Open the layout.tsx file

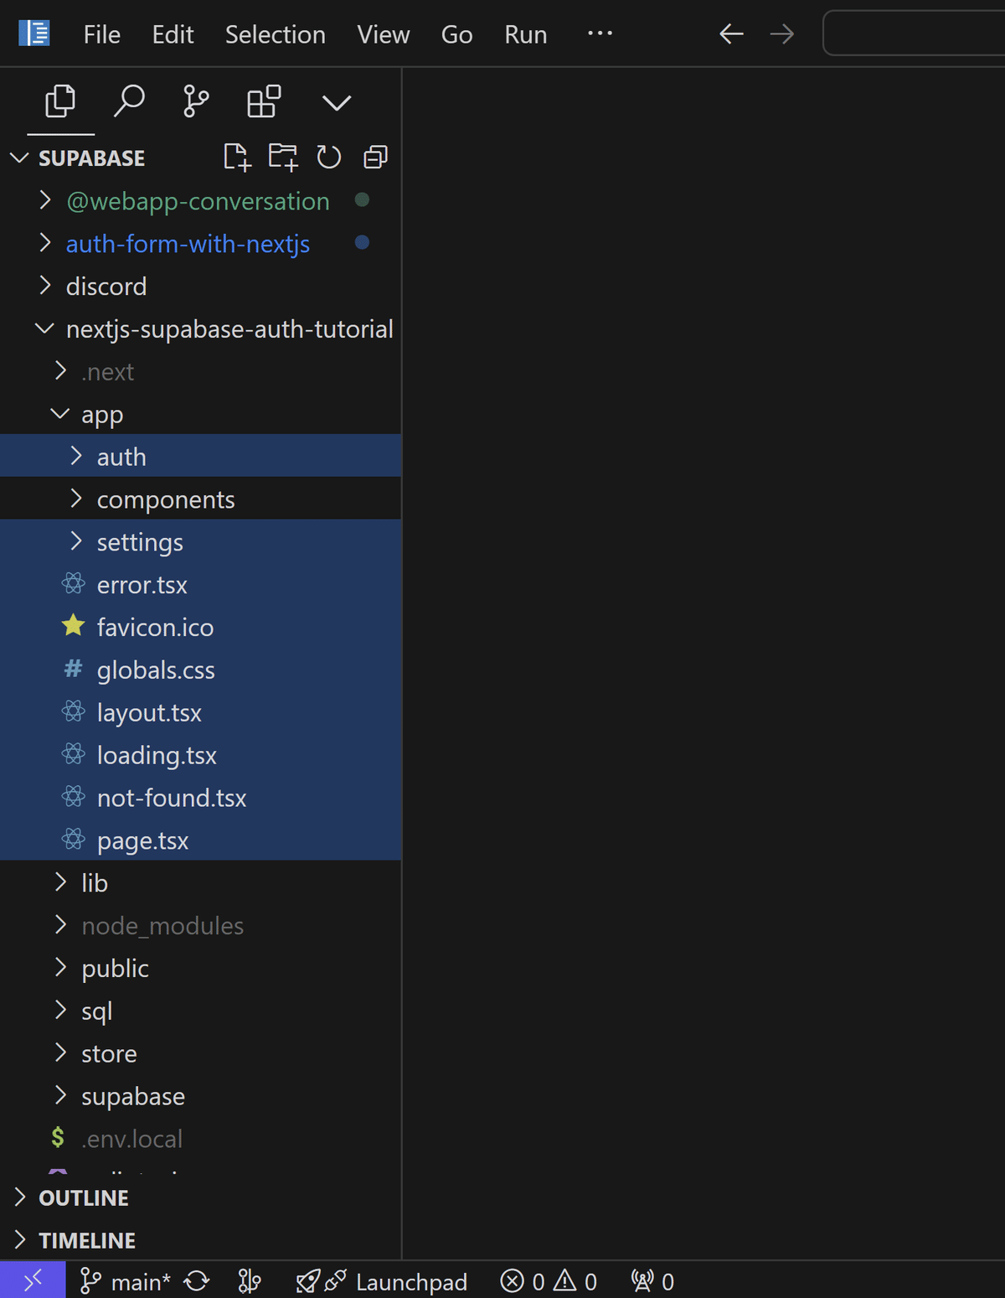tap(201, 713)
